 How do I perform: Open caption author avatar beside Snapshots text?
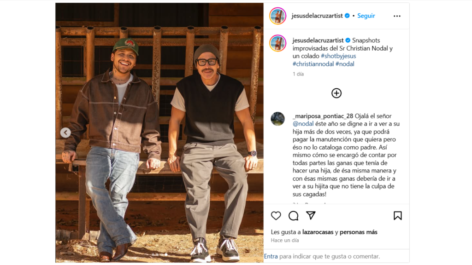277,43
